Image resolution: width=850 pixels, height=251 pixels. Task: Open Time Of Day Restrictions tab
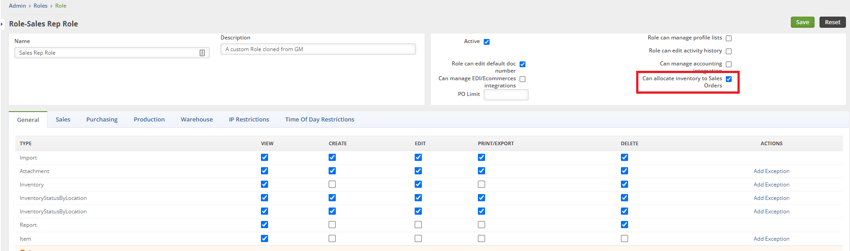point(320,120)
